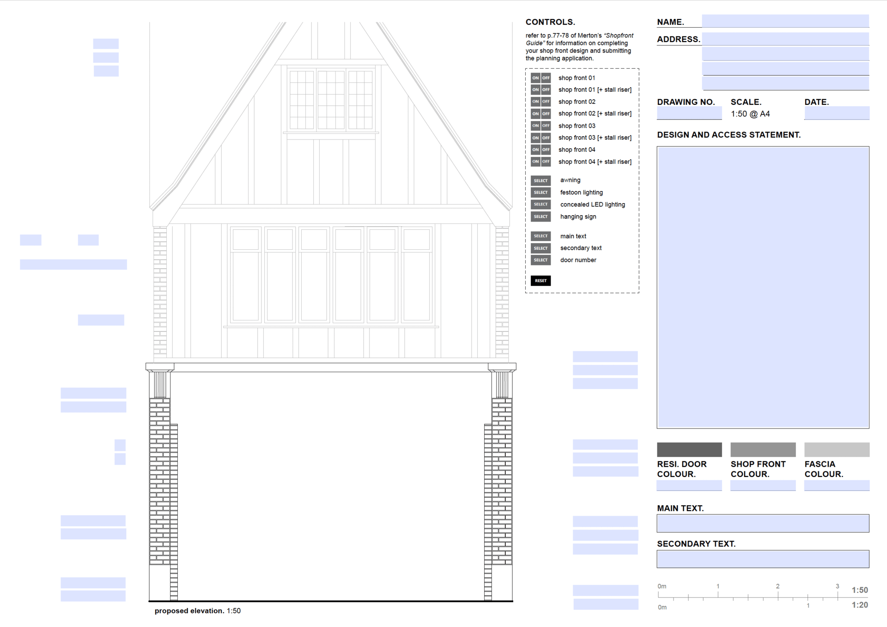This screenshot has height=627, width=887.
Task: Click the Design and Access Statement text area
Action: tap(763, 287)
